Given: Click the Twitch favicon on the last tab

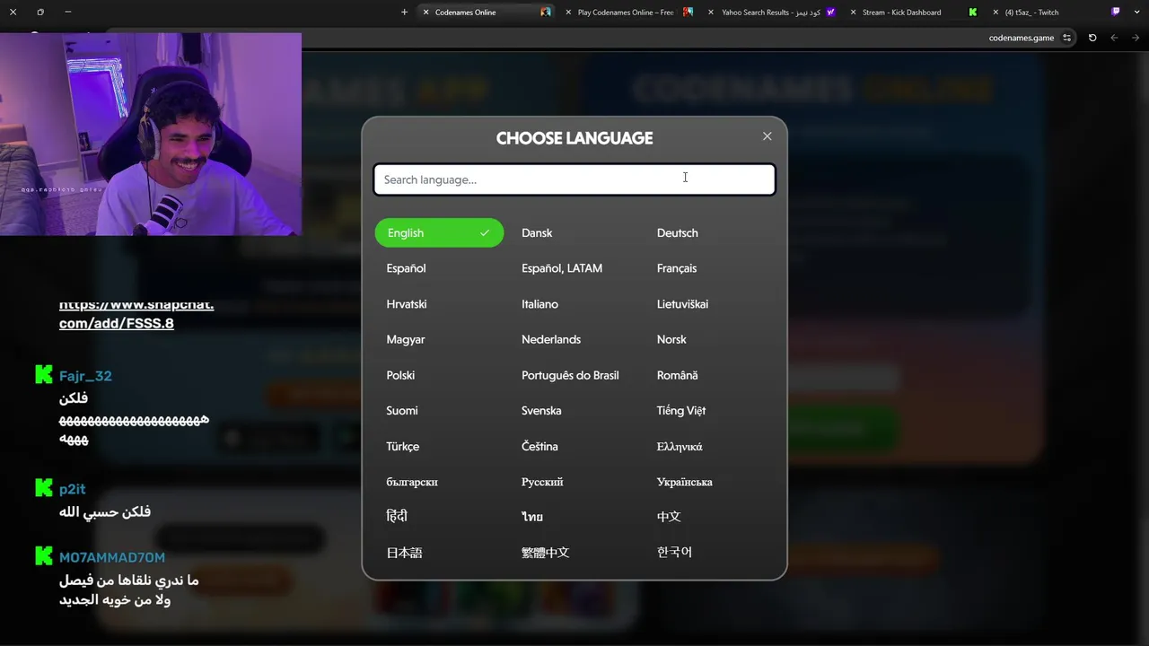Looking at the screenshot, I should pos(1116,13).
